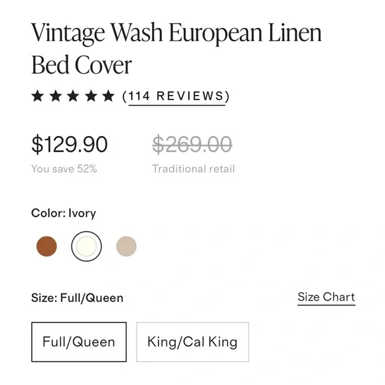This screenshot has width=385, height=385.
Task: Click the fifth rating star
Action: pos(108,96)
